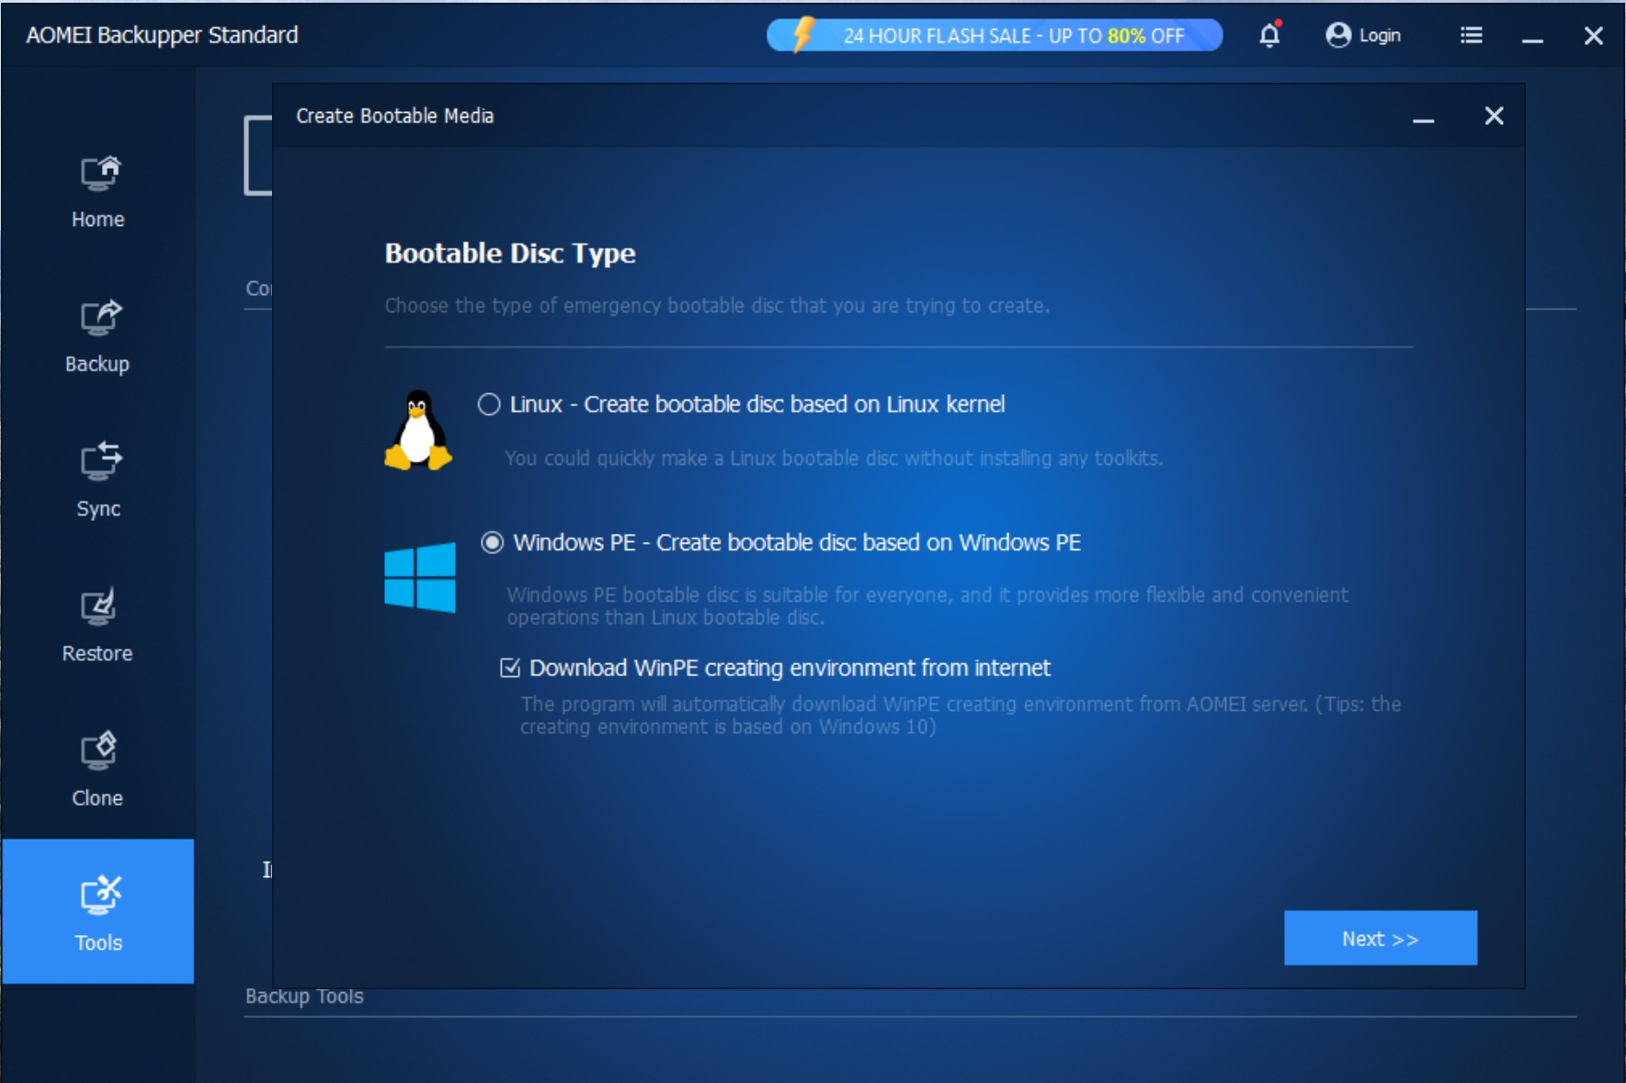The width and height of the screenshot is (1626, 1083).
Task: Click 'Choose the type of emergency bootable disc' text
Action: [x=717, y=305]
